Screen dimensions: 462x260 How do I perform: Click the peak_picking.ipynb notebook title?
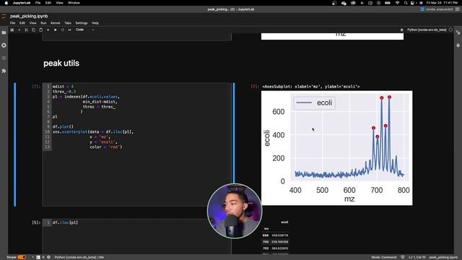(29, 16)
